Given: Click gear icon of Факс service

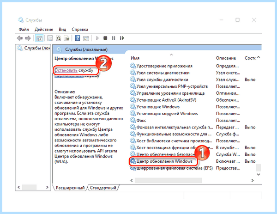Looking at the screenshot, I should tap(132, 120).
